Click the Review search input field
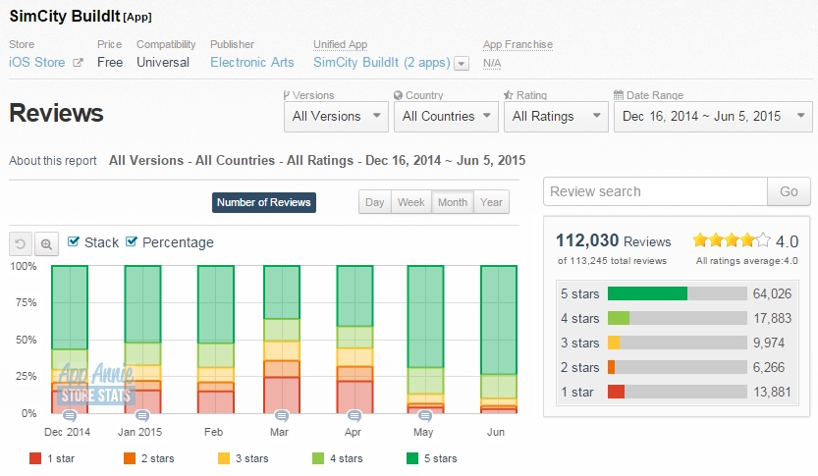Screen dimensions: 818x476 pyautogui.click(x=655, y=191)
